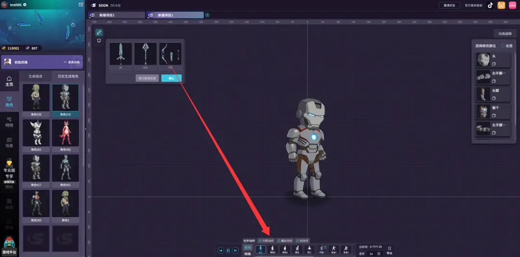Switch to 特殊 special action mode
520x257 pixels.
247,254
